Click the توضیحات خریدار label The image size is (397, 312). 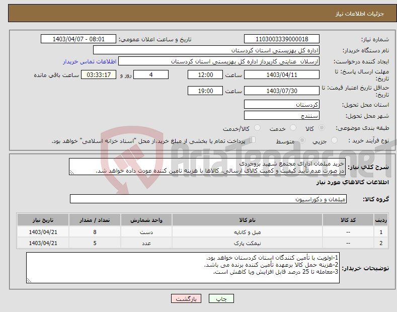[365, 268]
